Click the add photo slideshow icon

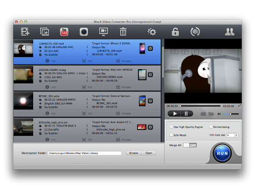tap(45, 31)
